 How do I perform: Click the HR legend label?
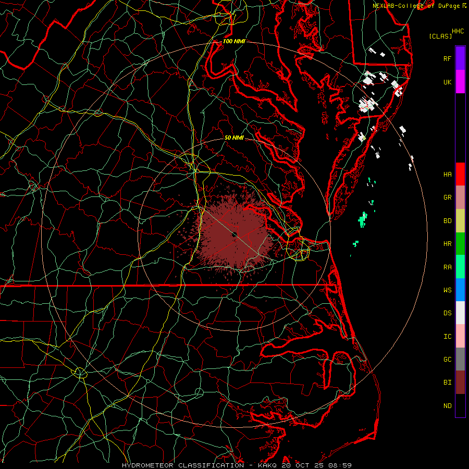coord(447,244)
